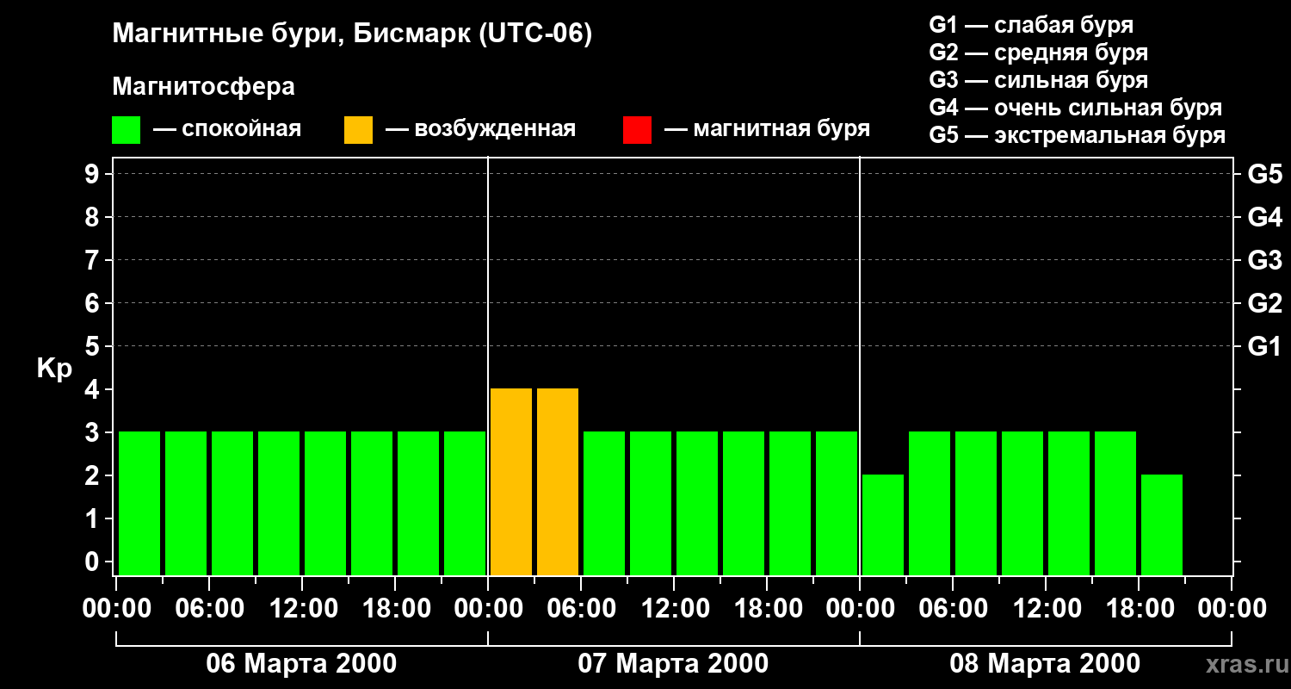Select the line 'G1 — слабая буря'
The image size is (1291, 689).
[x=1031, y=25]
